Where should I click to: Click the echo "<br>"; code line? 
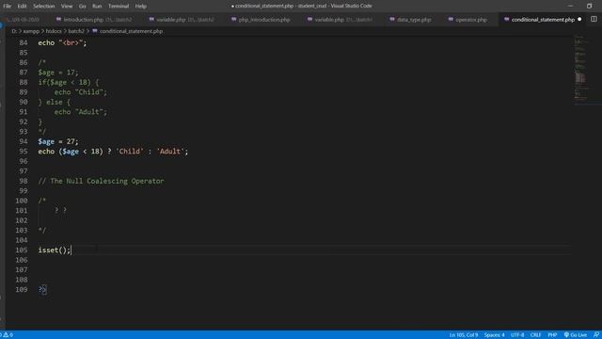point(62,42)
